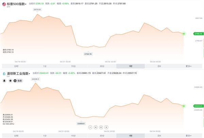Viewport: 204px width, 138px height.
Task: Jump to chart end with skip-forward icon
Action: [x=101, y=127]
